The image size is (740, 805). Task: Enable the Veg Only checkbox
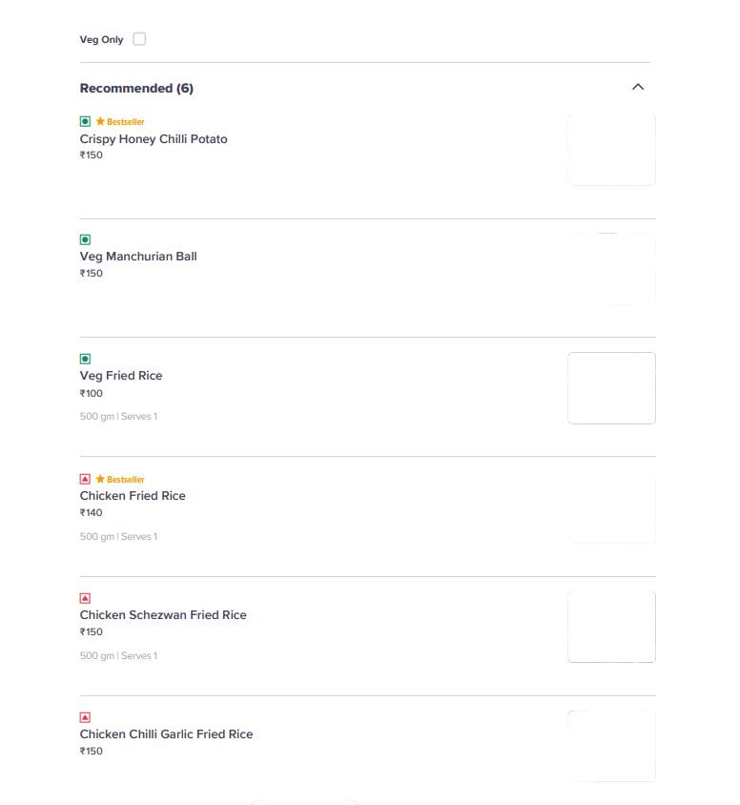tap(139, 39)
